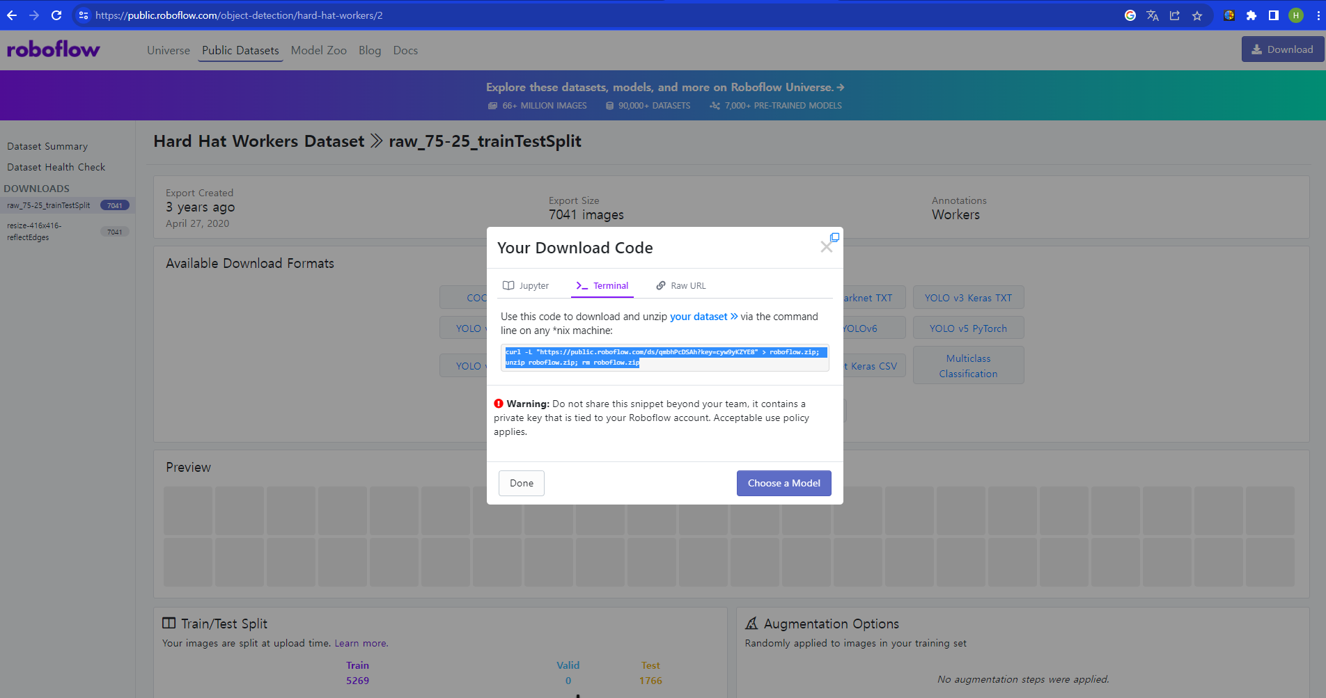Select Multiclass Classification format
The image size is (1326, 698).
click(968, 366)
